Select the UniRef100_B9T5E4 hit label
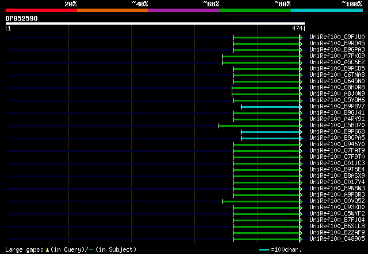 pos(337,170)
